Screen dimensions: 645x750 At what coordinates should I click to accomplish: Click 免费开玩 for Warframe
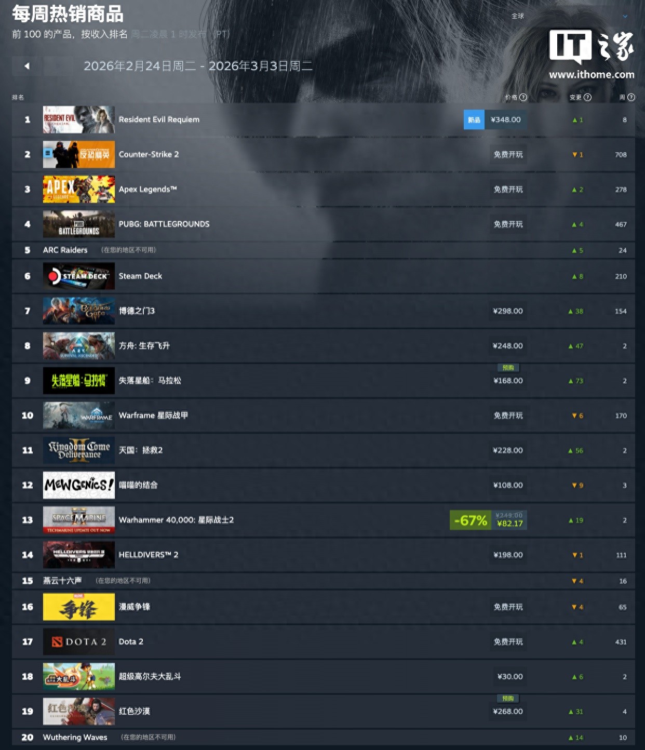coord(508,416)
